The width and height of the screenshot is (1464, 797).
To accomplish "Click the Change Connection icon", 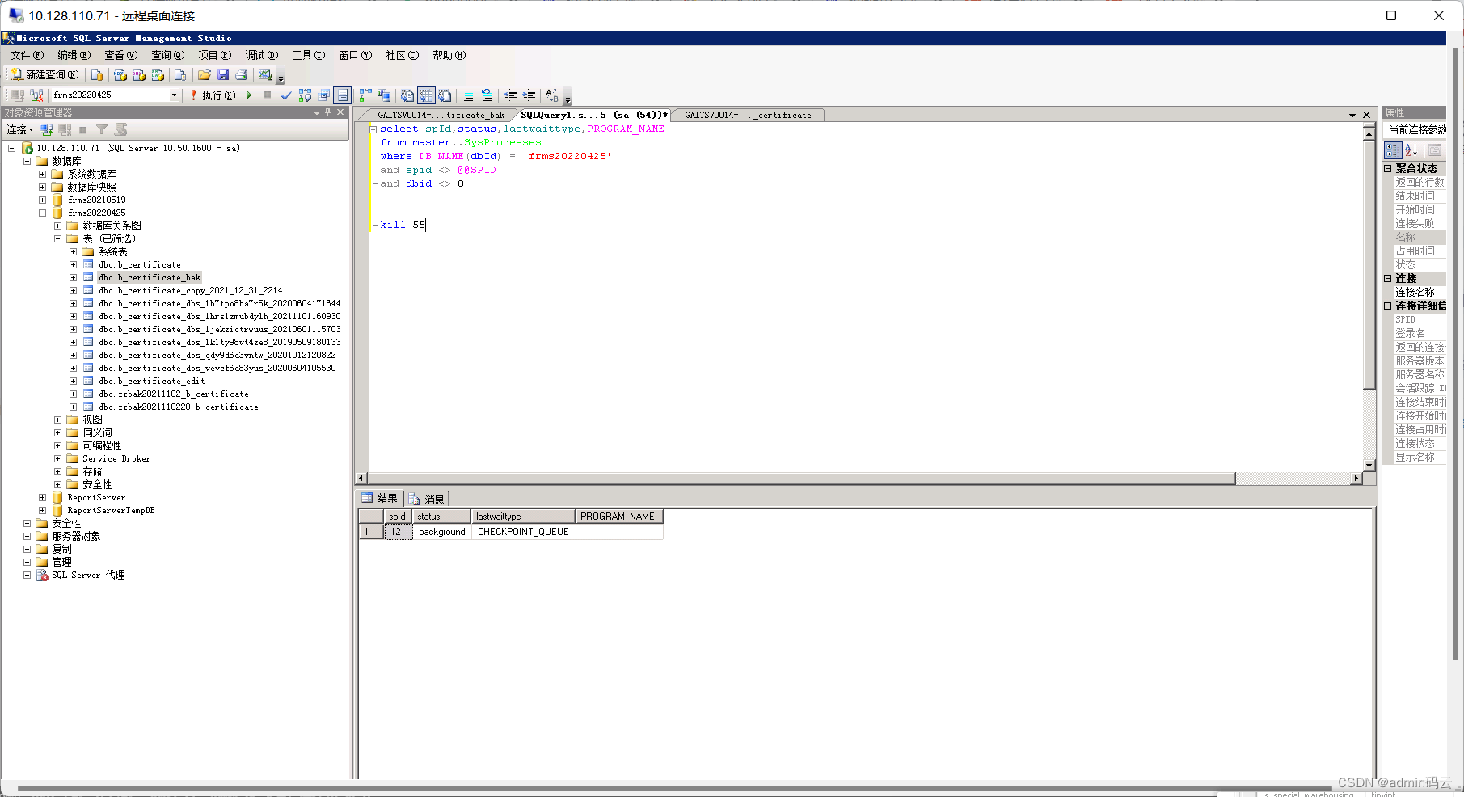I will [x=36, y=95].
